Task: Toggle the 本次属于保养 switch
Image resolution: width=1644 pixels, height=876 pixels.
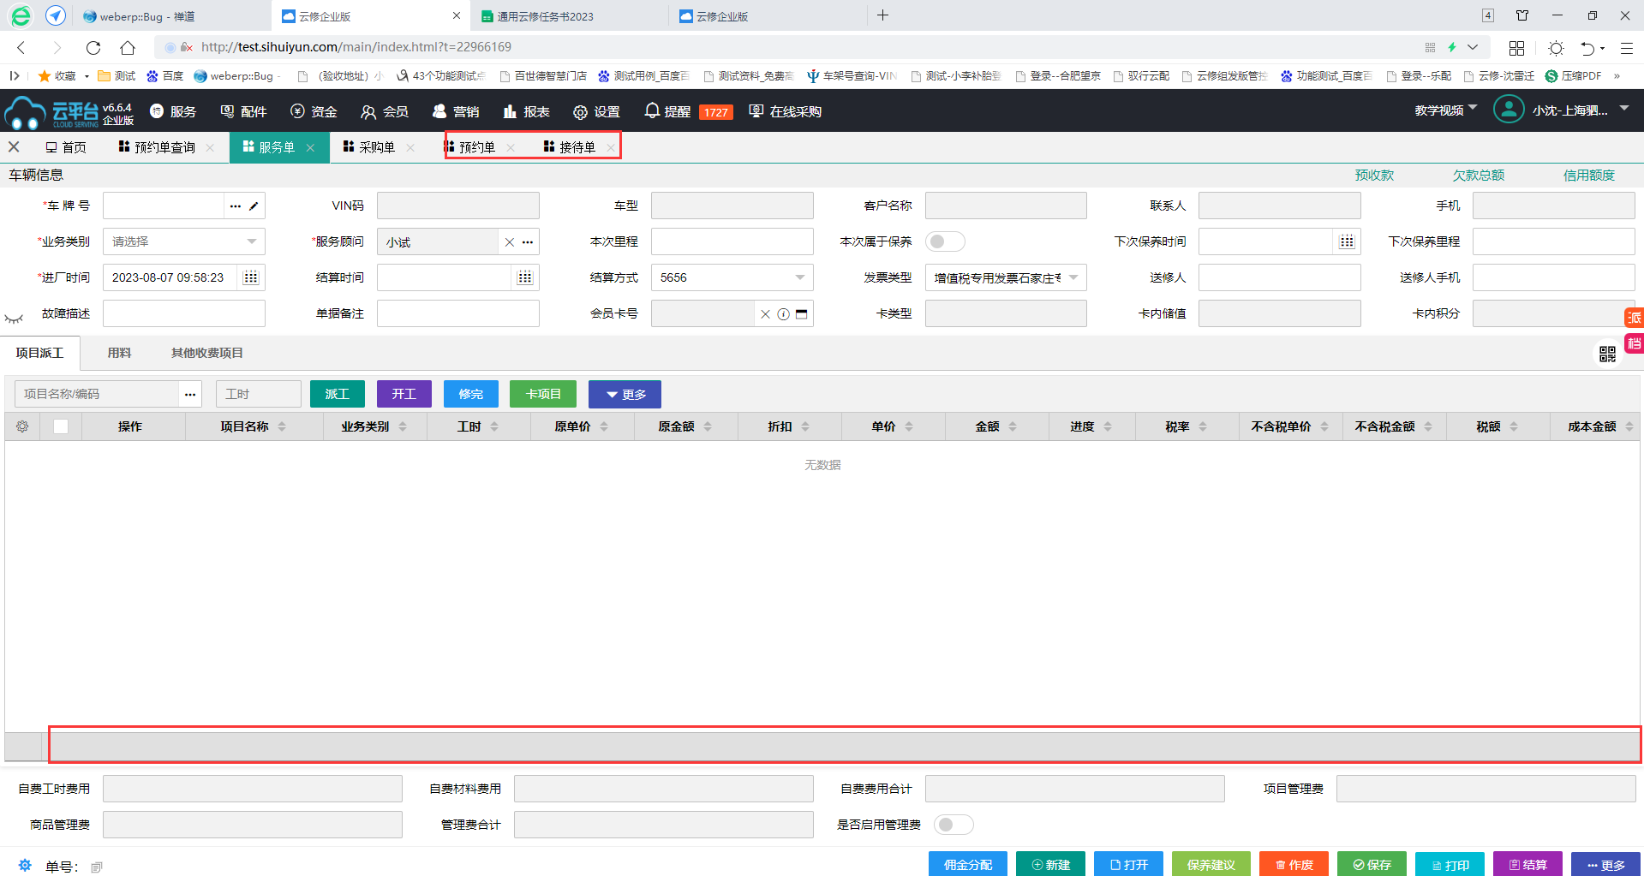Action: [x=944, y=241]
